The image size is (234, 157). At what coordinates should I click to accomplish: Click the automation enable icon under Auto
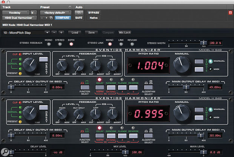coord(79,13)
